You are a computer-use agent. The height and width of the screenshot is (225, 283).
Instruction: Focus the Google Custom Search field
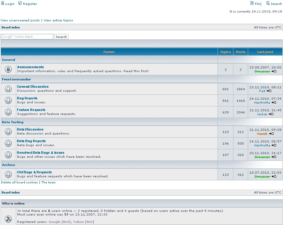click(x=27, y=37)
